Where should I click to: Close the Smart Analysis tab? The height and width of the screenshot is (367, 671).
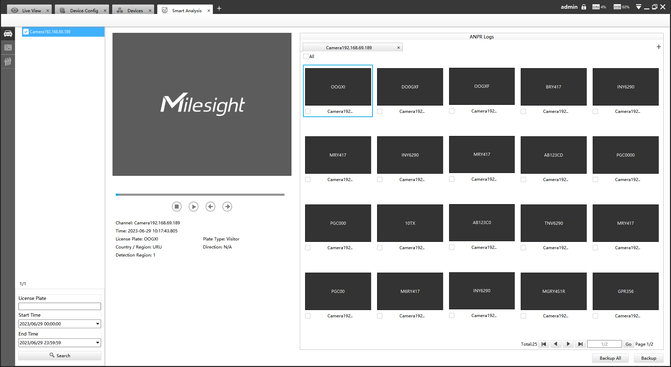point(209,10)
